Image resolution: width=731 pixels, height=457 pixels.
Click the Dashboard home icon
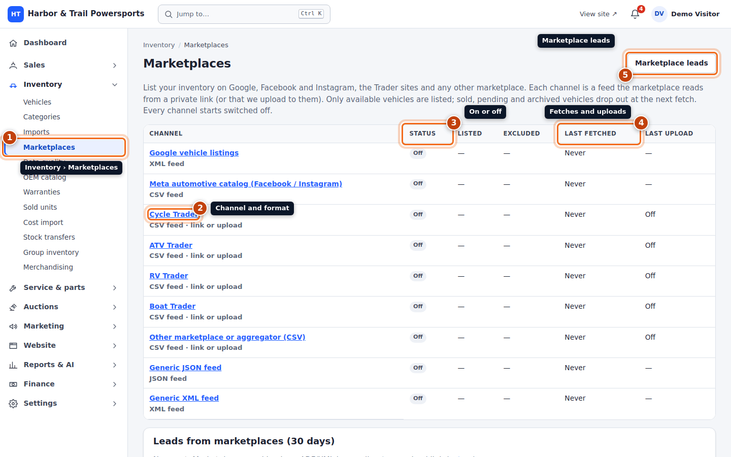(x=13, y=43)
